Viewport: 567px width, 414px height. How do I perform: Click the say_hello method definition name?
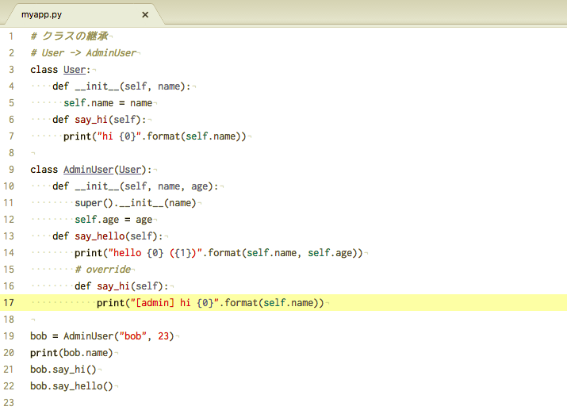(102, 236)
